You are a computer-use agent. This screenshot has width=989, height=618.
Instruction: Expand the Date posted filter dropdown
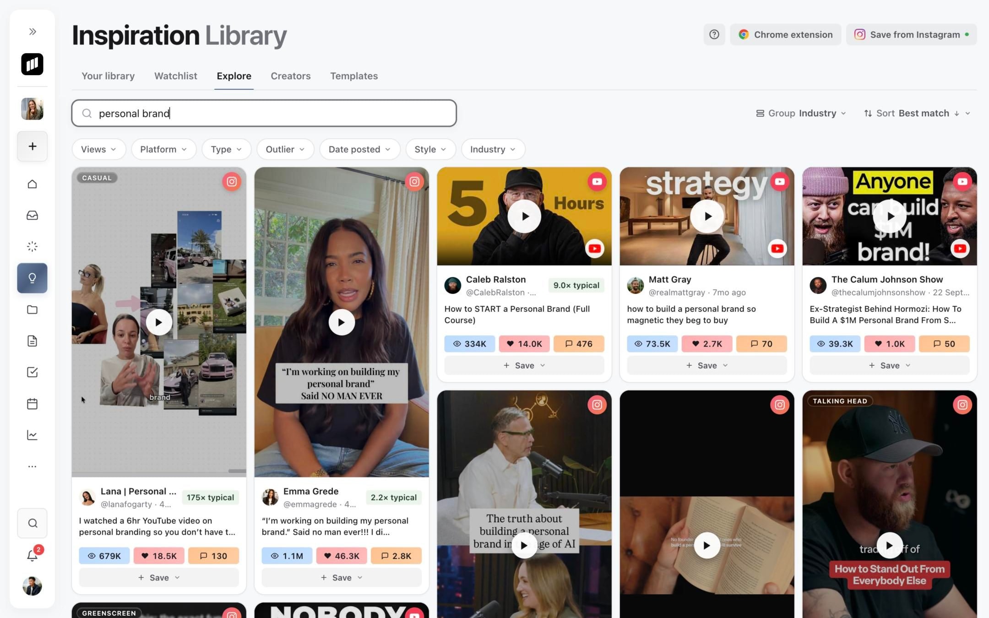click(x=359, y=149)
